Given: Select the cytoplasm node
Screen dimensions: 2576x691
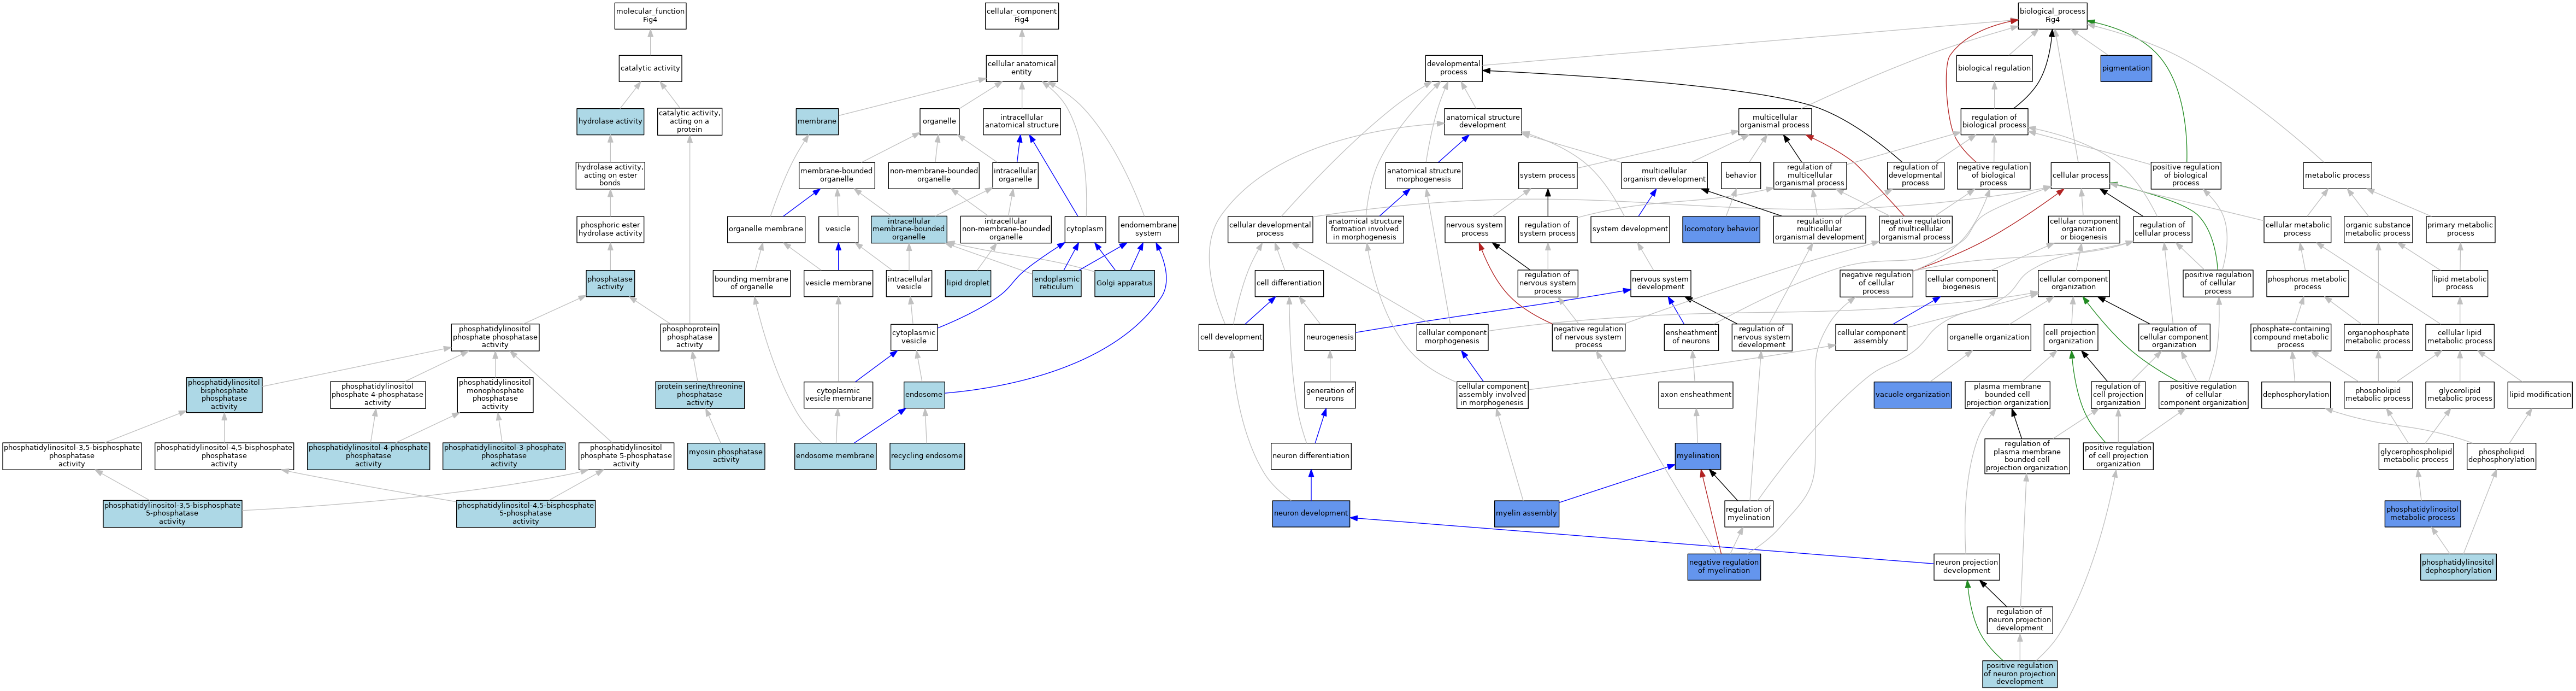Looking at the screenshot, I should (1085, 229).
